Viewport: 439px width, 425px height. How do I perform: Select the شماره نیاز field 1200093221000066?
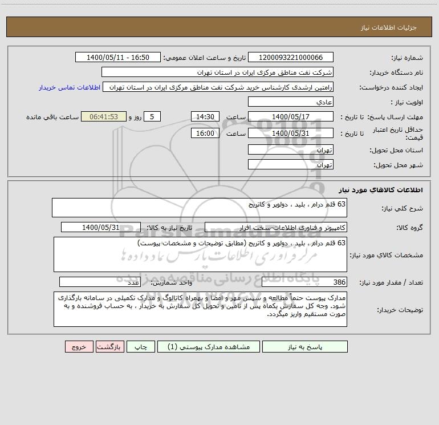291,57
